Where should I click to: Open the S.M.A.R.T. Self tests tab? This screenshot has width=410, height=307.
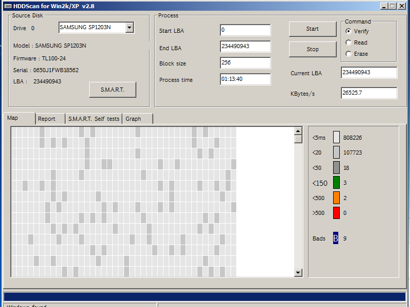[94, 119]
